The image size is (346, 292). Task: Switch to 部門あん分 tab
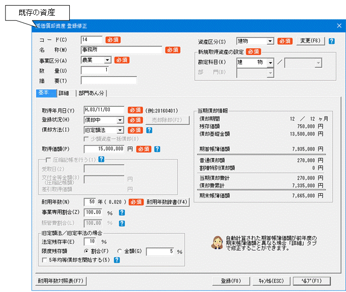click(92, 93)
